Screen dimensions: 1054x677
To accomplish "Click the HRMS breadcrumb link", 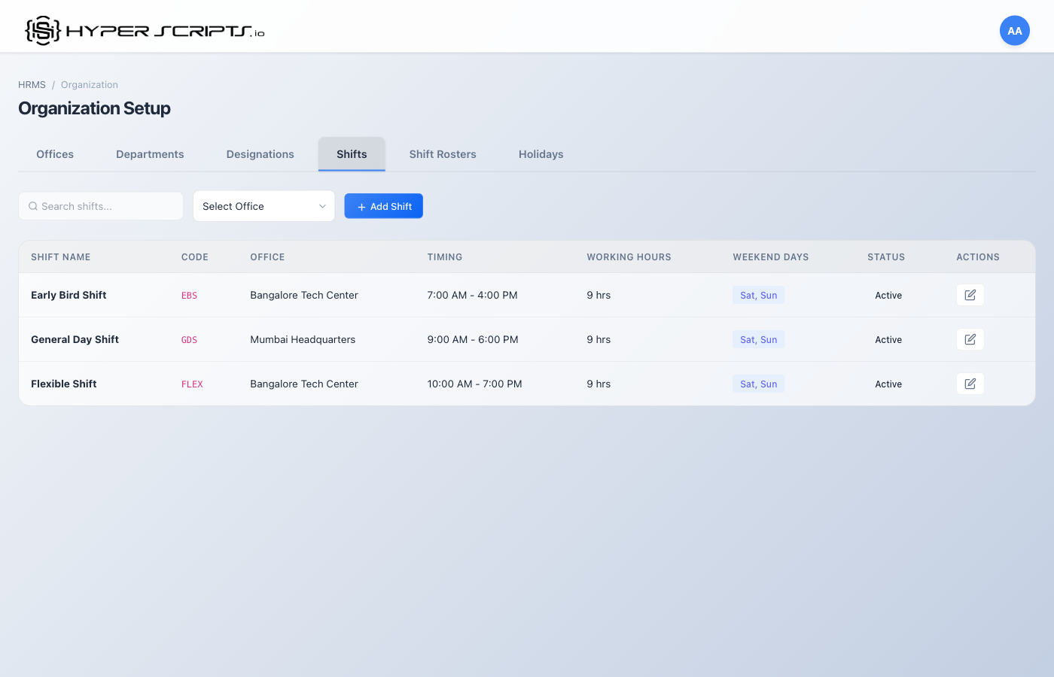I will pos(32,85).
